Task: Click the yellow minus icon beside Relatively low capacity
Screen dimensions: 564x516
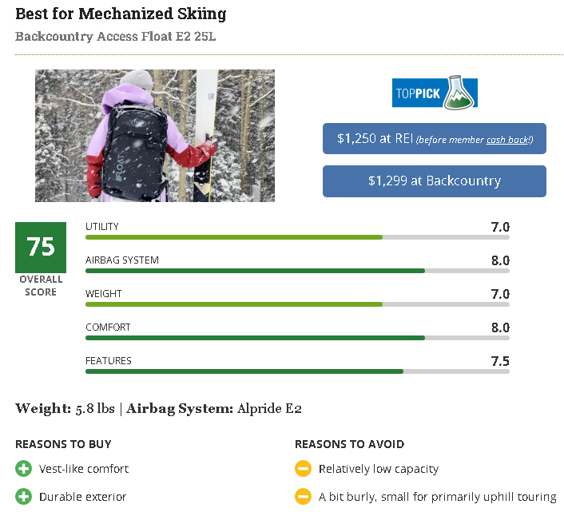Action: click(x=303, y=469)
